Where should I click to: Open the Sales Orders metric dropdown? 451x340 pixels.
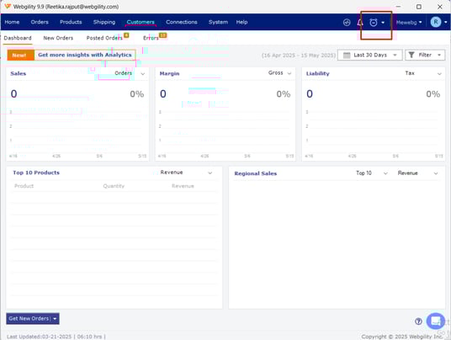130,73
